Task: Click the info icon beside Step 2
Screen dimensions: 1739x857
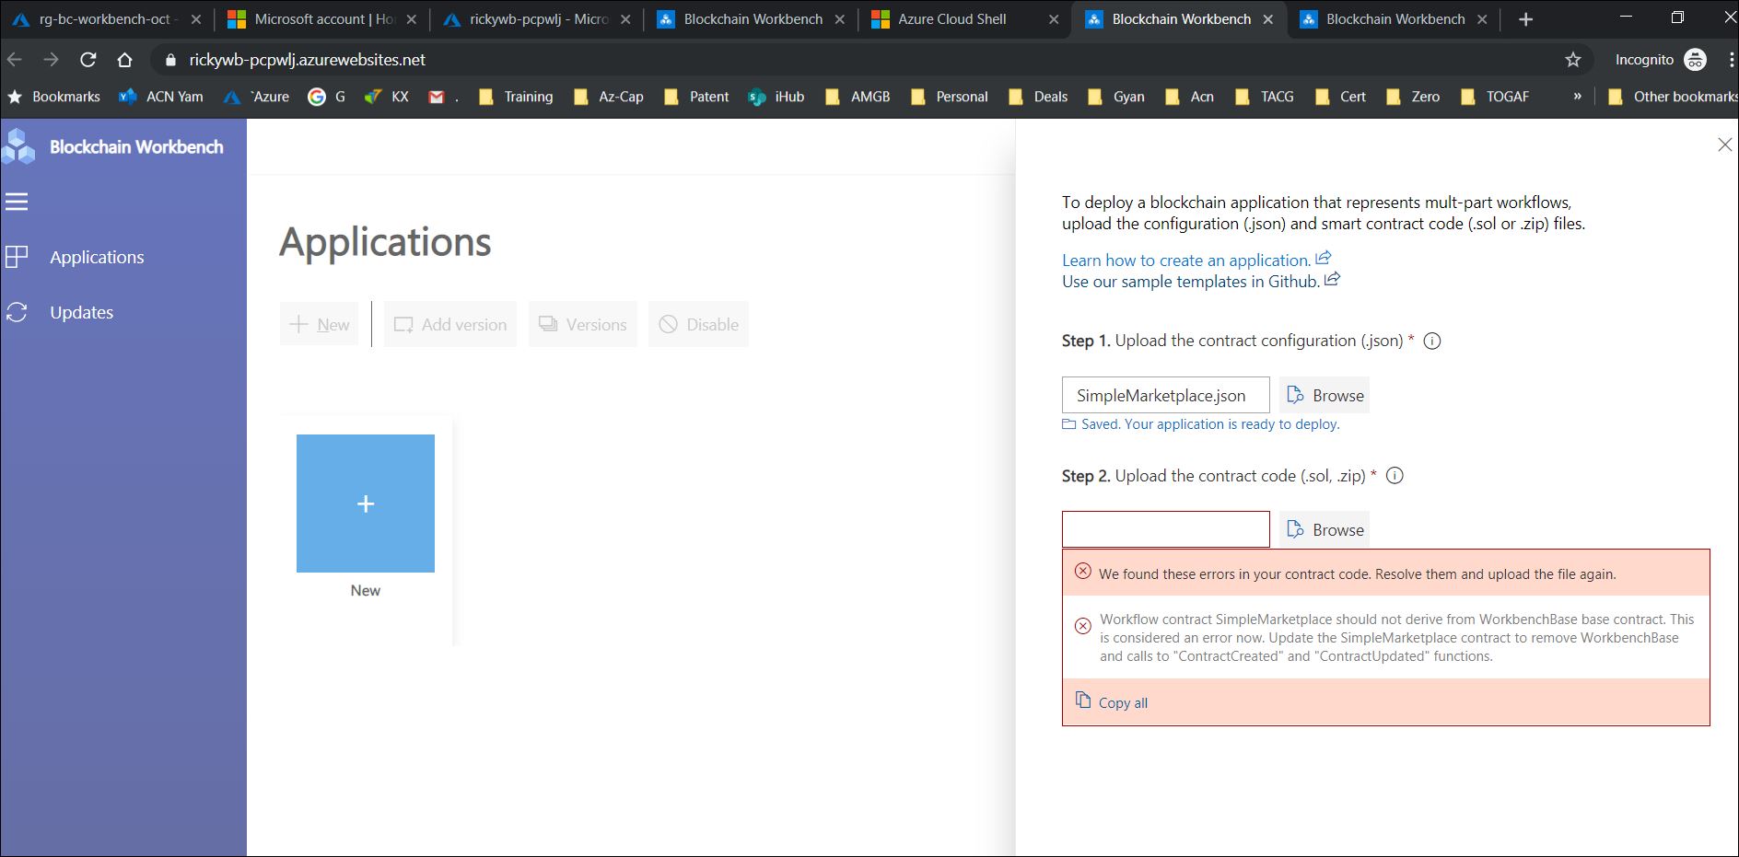Action: point(1395,476)
